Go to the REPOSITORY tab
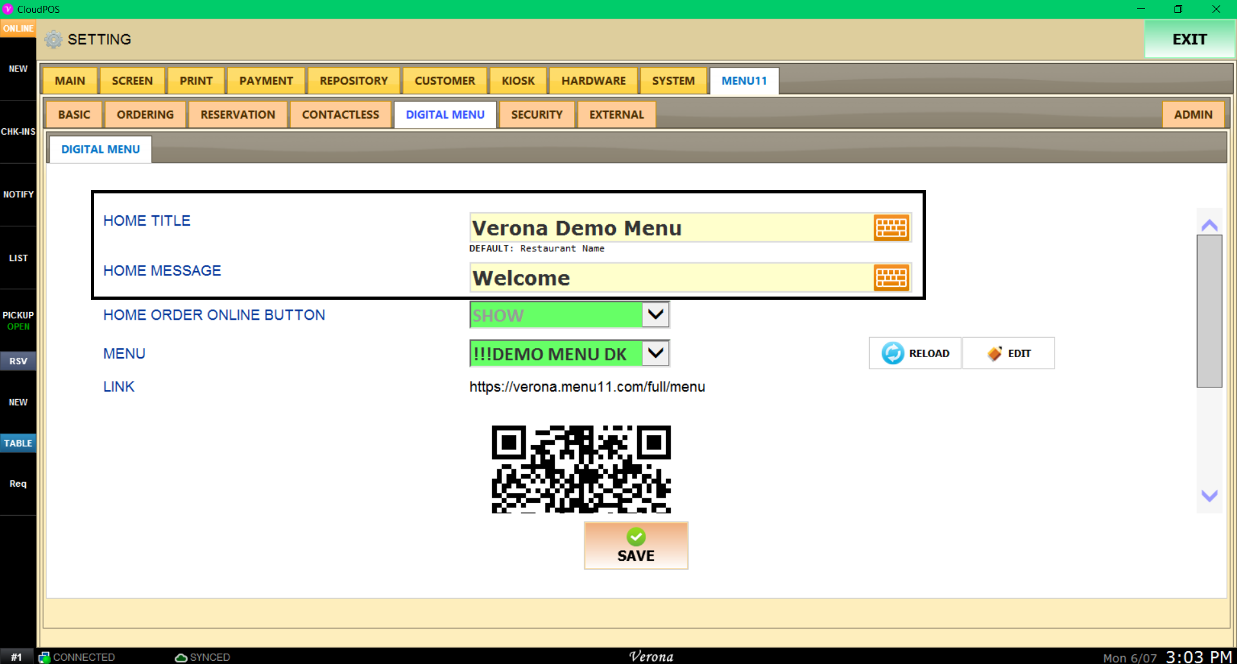Screen dimensions: 1237x664 (354, 81)
